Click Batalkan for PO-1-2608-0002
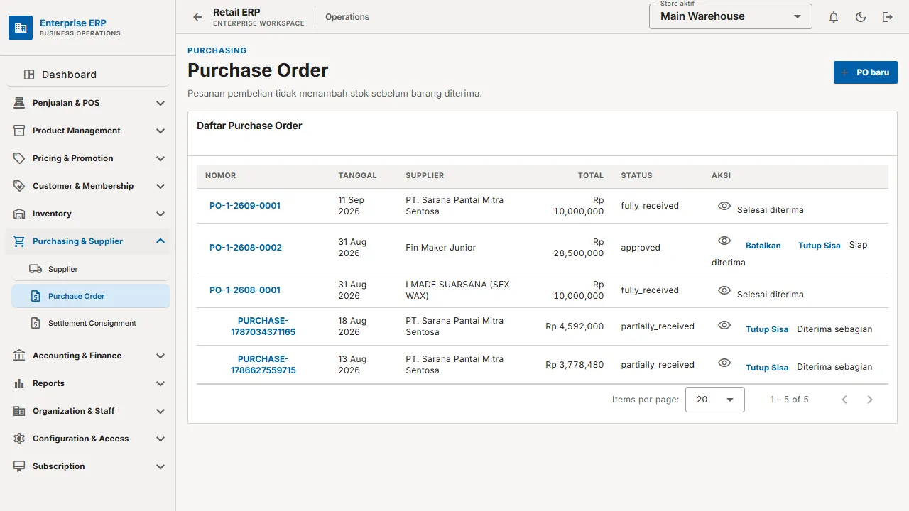 (763, 246)
